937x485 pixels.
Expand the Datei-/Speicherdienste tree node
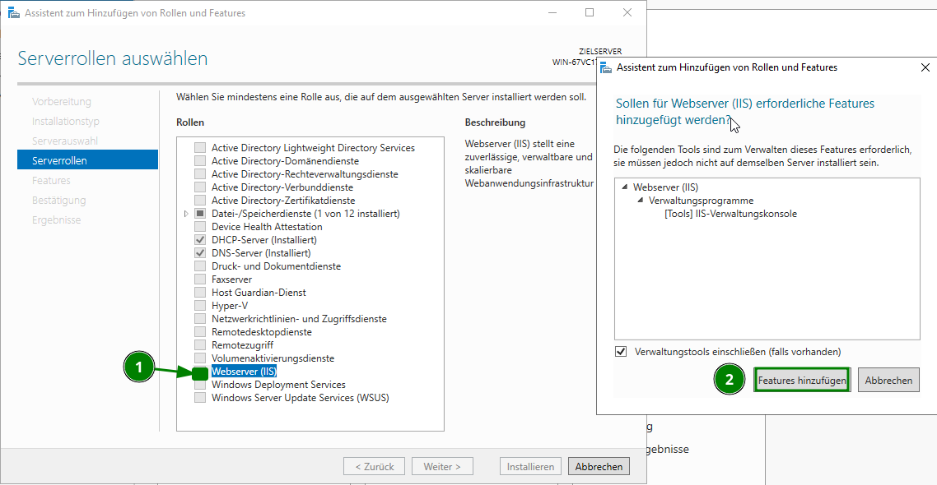185,213
